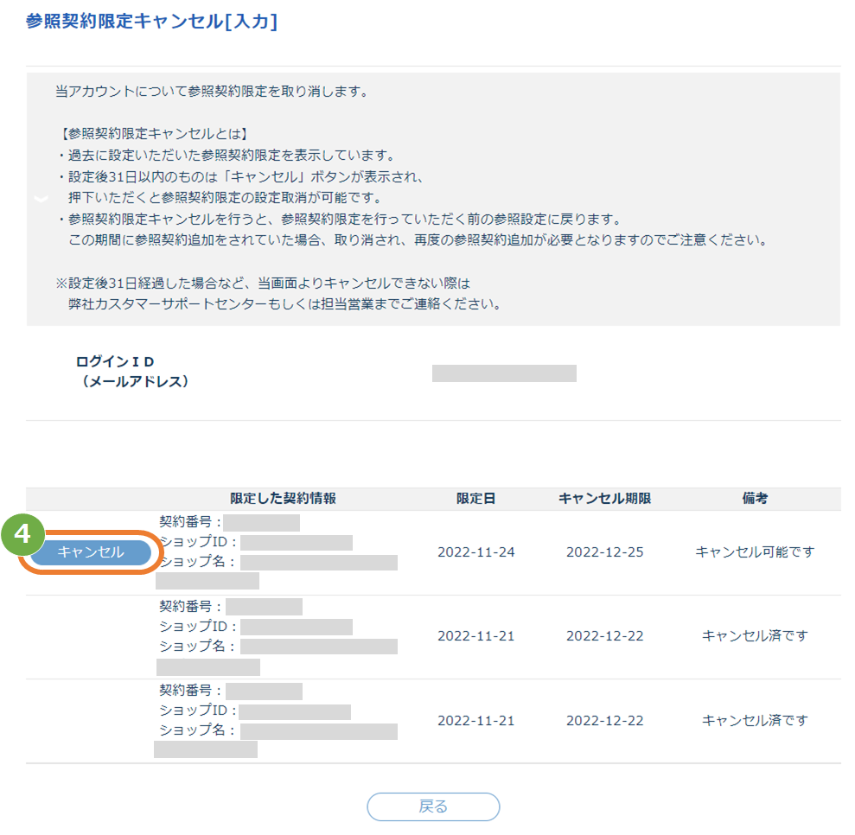Click the 限定した契約情報 column header

(283, 498)
